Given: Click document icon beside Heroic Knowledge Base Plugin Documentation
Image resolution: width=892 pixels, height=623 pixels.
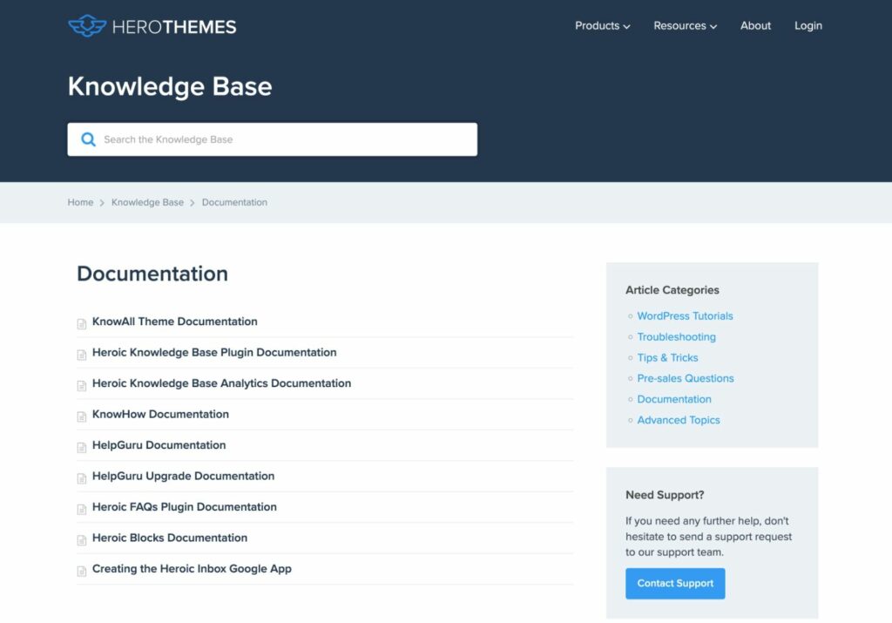Looking at the screenshot, I should pos(81,355).
